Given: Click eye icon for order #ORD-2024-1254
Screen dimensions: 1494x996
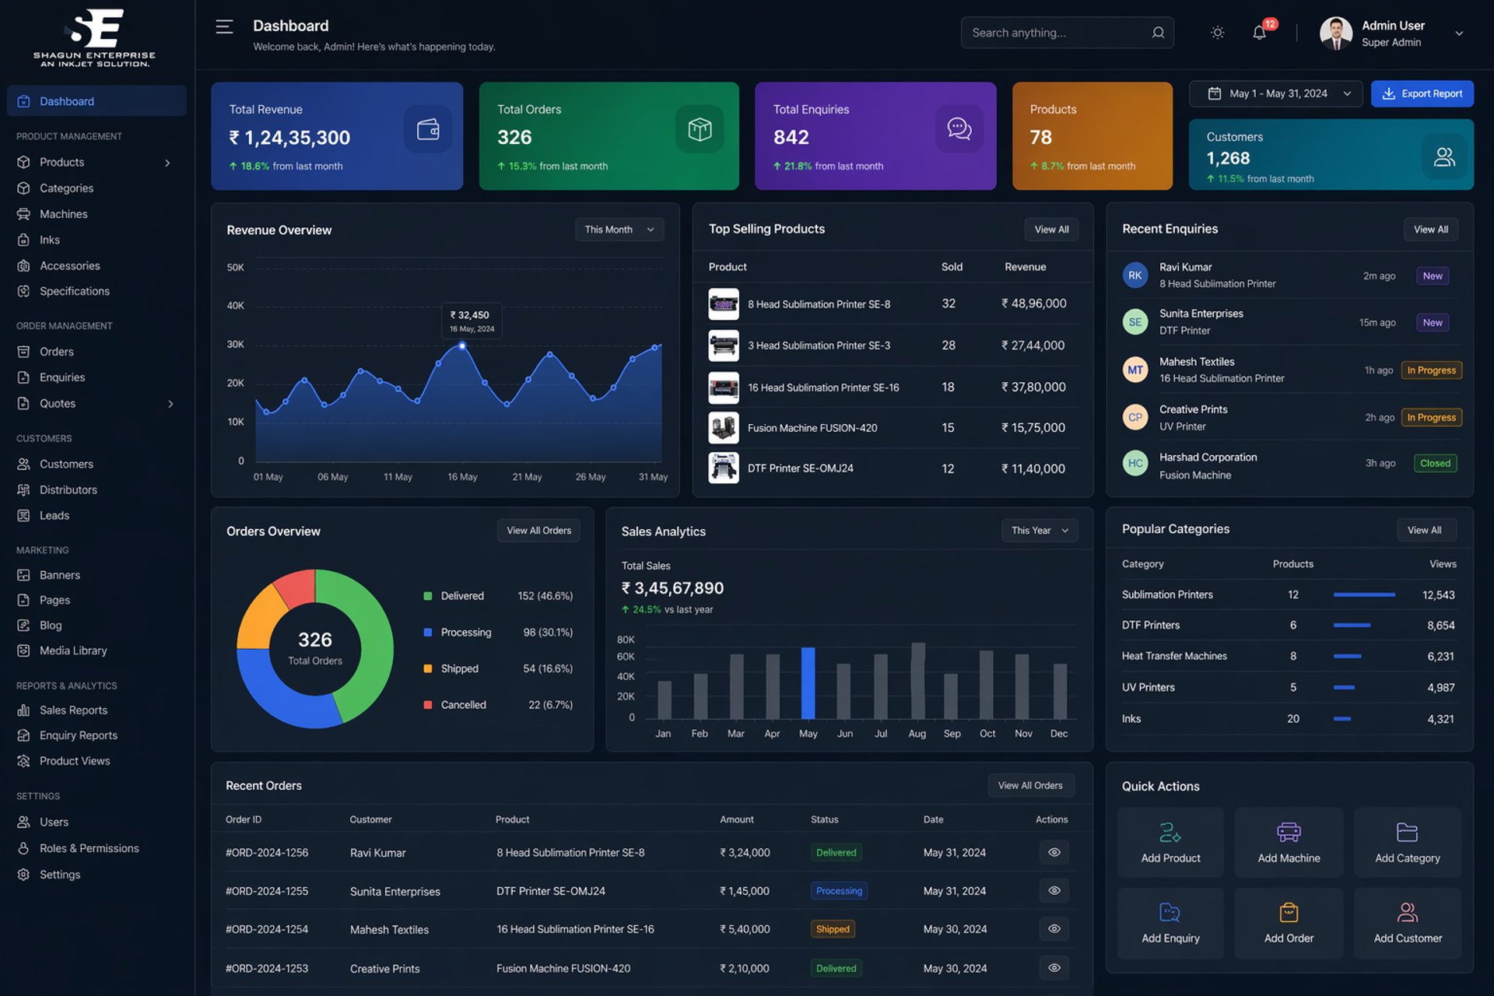Looking at the screenshot, I should [1054, 929].
